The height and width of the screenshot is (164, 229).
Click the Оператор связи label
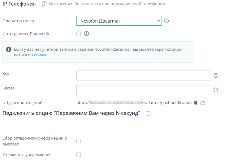coord(18,21)
